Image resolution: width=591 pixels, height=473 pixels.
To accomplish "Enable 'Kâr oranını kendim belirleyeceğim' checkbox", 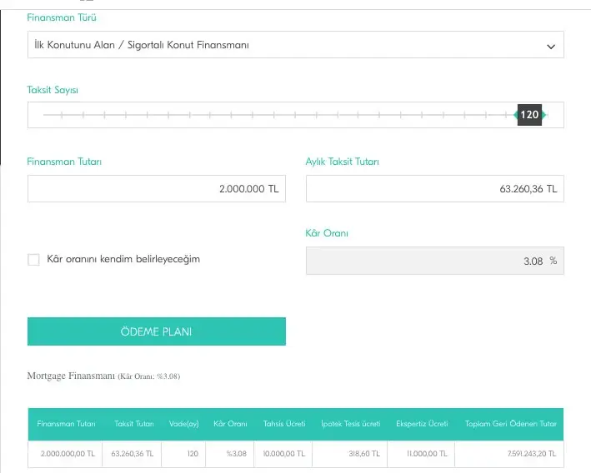I will point(34,260).
